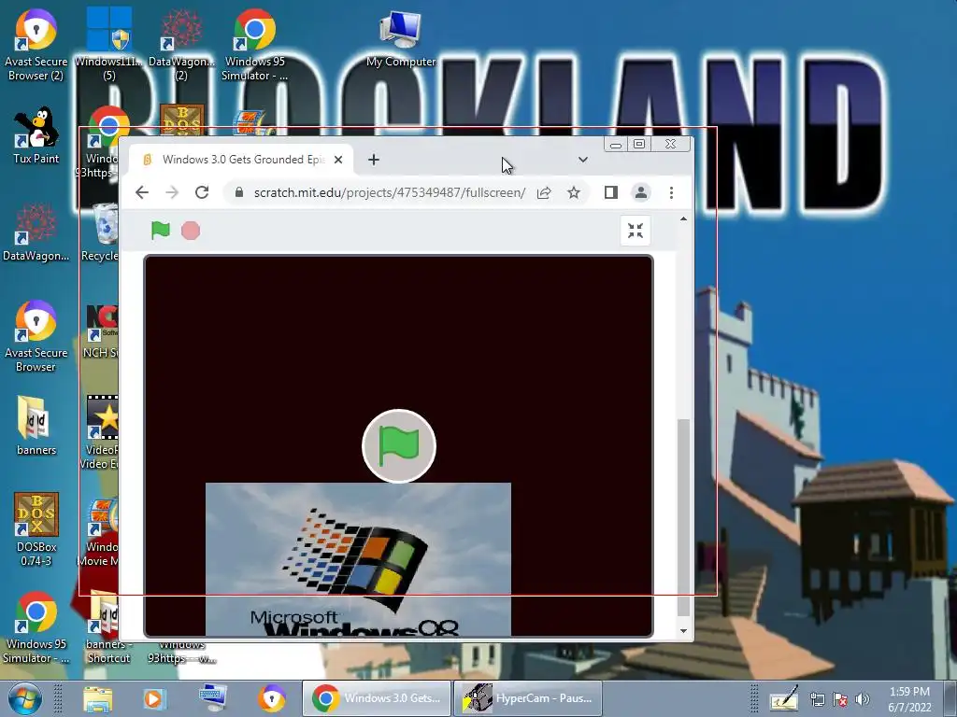The width and height of the screenshot is (957, 717).
Task: Click the vertical scrollbar thumb in Chrome
Action: (x=683, y=517)
